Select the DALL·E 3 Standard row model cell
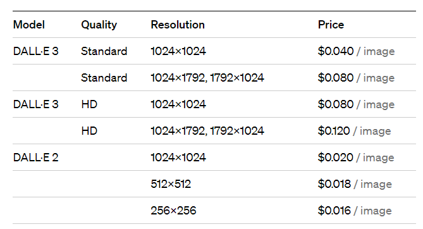This screenshot has width=423, height=229. pyautogui.click(x=35, y=51)
